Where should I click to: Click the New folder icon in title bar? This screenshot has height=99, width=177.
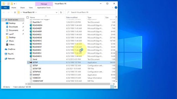[x=12, y=4]
